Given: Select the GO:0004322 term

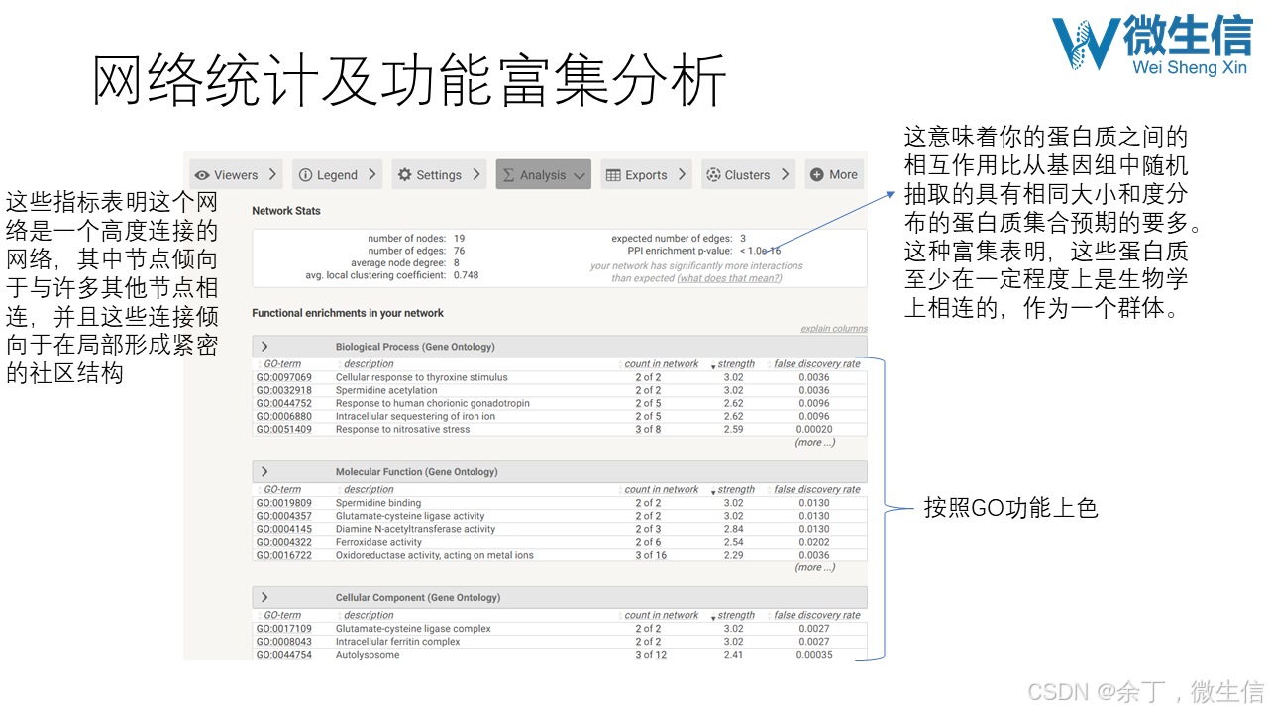Looking at the screenshot, I should (284, 542).
